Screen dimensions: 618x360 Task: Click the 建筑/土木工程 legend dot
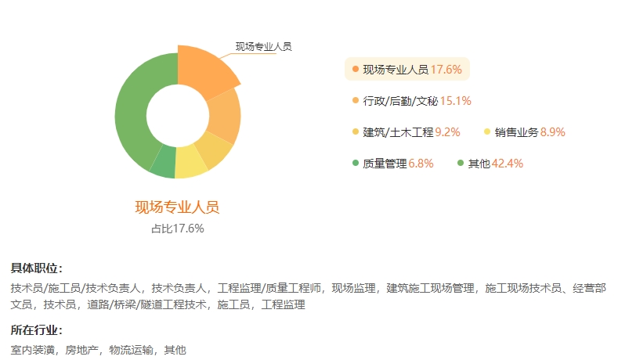356,132
